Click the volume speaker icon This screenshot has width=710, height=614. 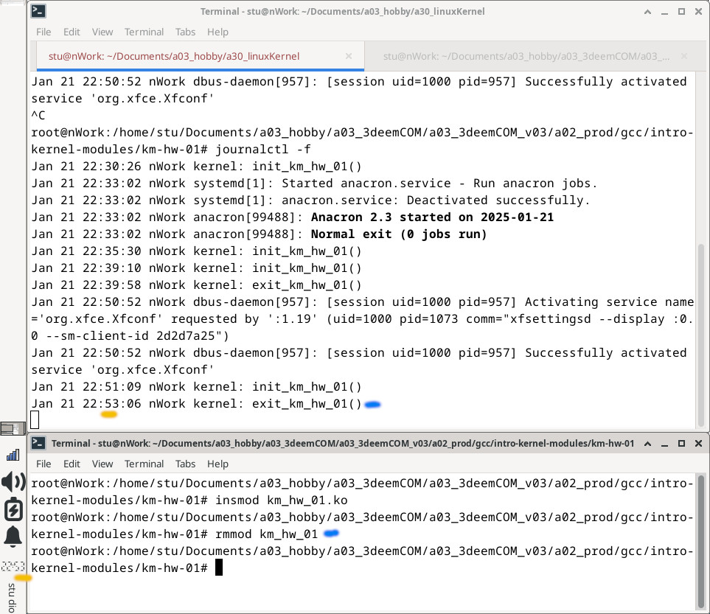pyautogui.click(x=13, y=482)
